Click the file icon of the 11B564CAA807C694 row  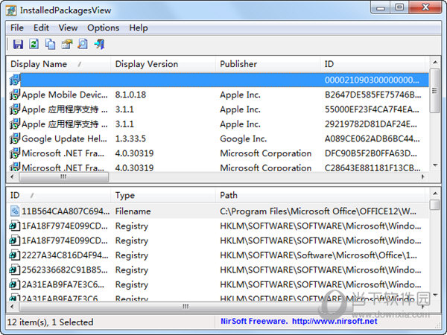[15, 211]
